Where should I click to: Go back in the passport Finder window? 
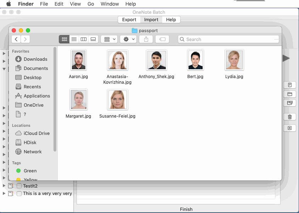coord(16,39)
